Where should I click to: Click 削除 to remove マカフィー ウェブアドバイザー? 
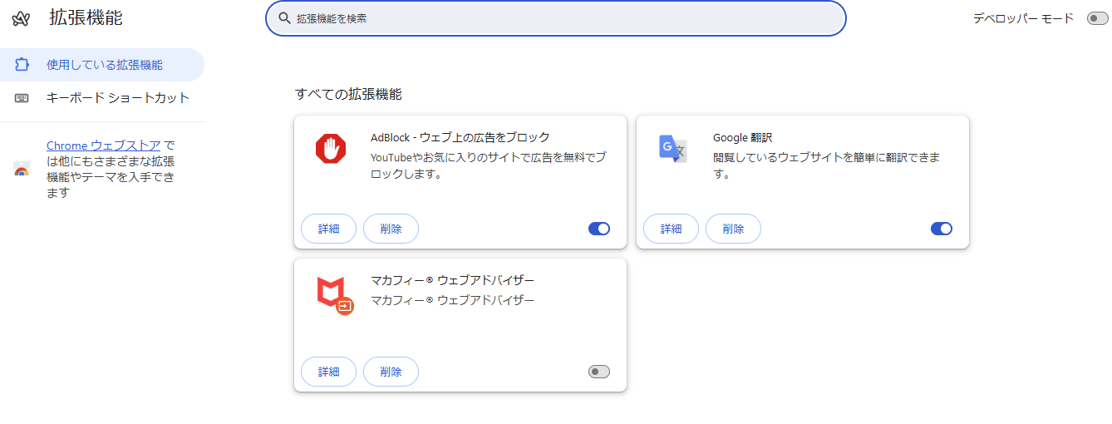391,372
